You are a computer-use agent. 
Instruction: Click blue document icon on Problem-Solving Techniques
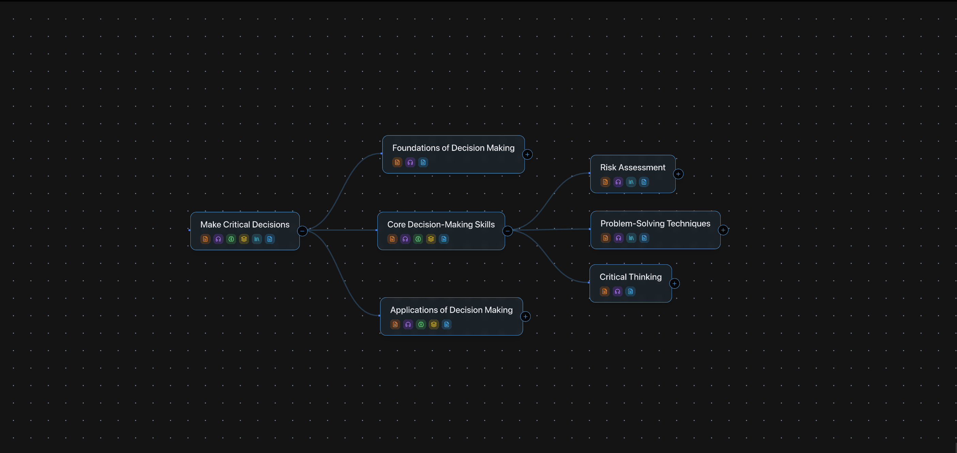(x=644, y=238)
